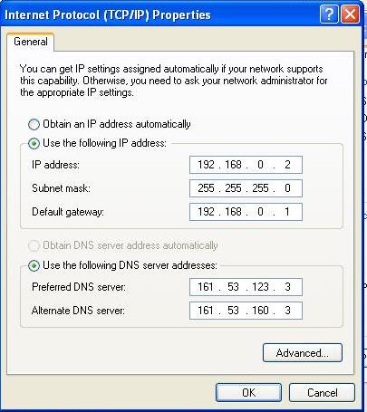Select the General tab
This screenshot has width=367, height=412.
[31, 42]
